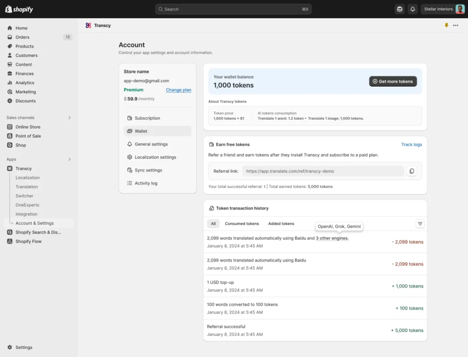
Task: Open the Orders page
Action: point(22,37)
